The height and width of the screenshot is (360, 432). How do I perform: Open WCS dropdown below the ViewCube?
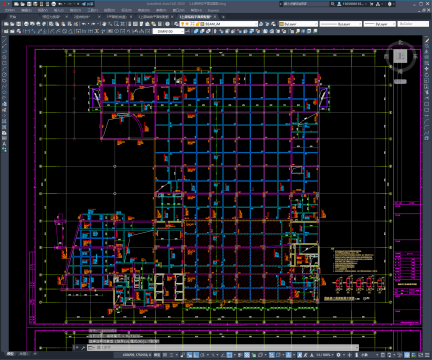[x=400, y=81]
